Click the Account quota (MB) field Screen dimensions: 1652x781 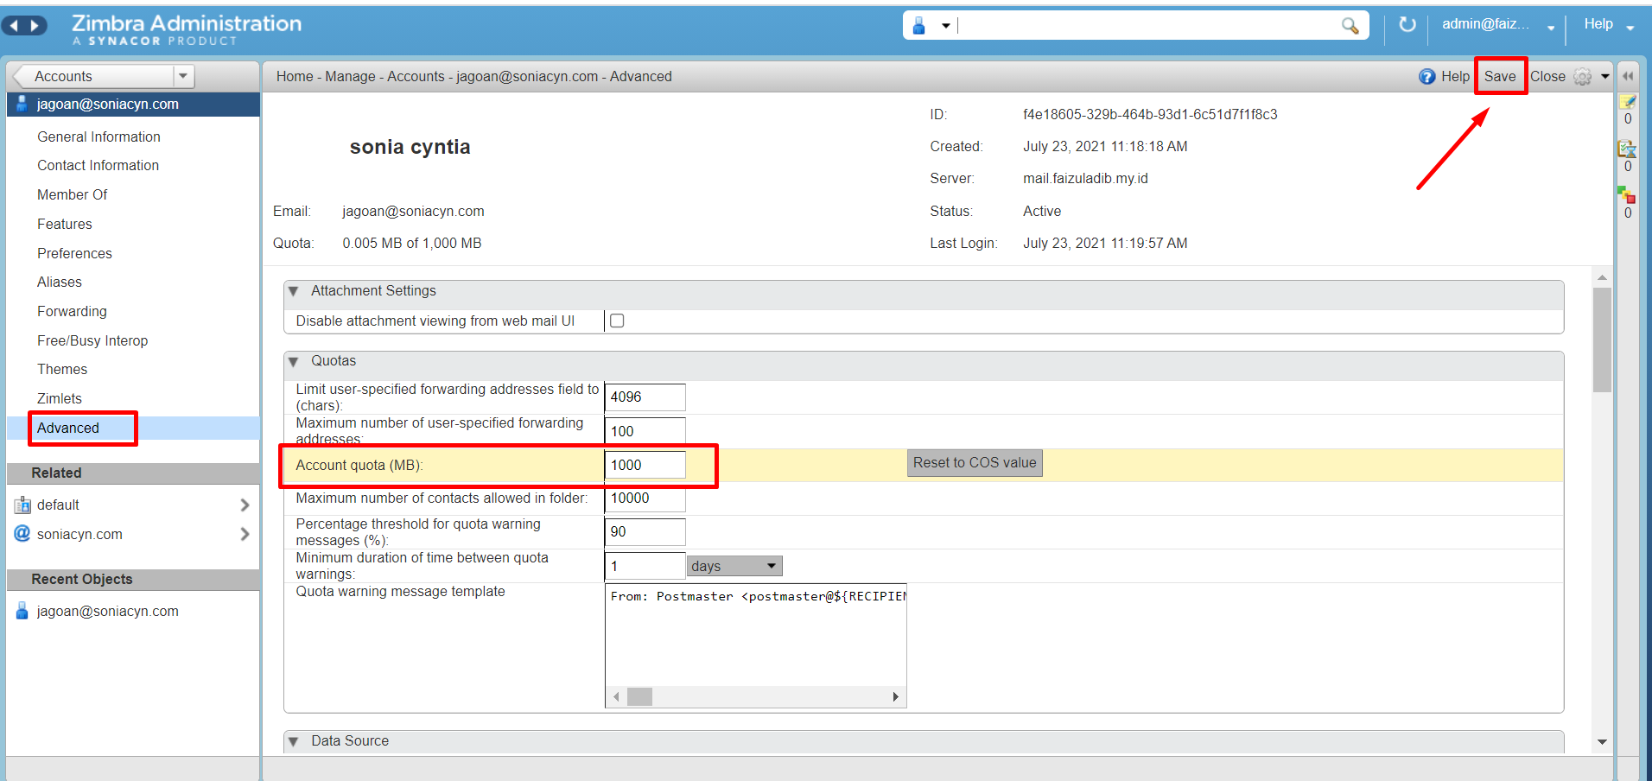[x=645, y=465]
